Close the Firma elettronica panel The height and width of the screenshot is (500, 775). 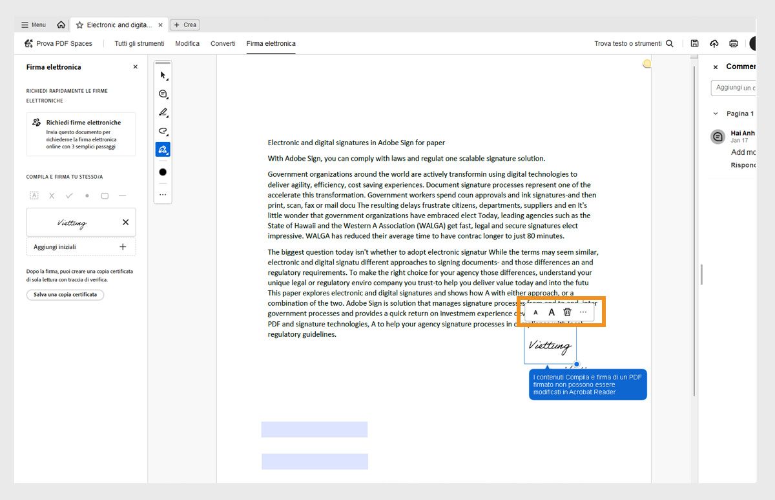[x=135, y=66]
